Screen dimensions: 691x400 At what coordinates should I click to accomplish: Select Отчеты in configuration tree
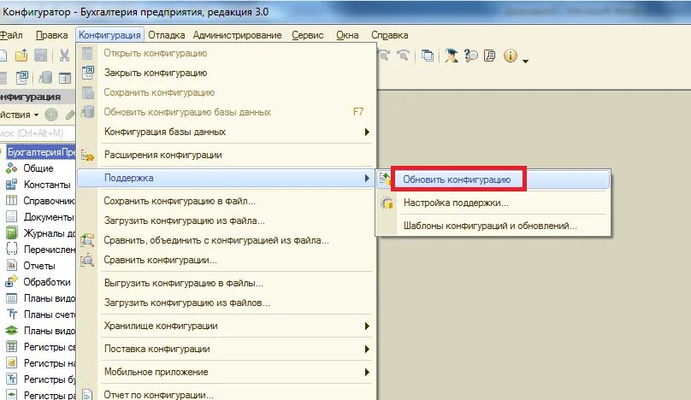[x=39, y=266]
